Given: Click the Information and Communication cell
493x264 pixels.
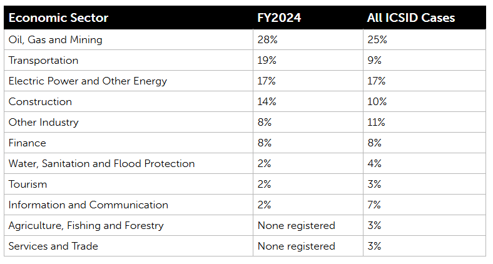Looking at the screenshot, I should tap(88, 205).
